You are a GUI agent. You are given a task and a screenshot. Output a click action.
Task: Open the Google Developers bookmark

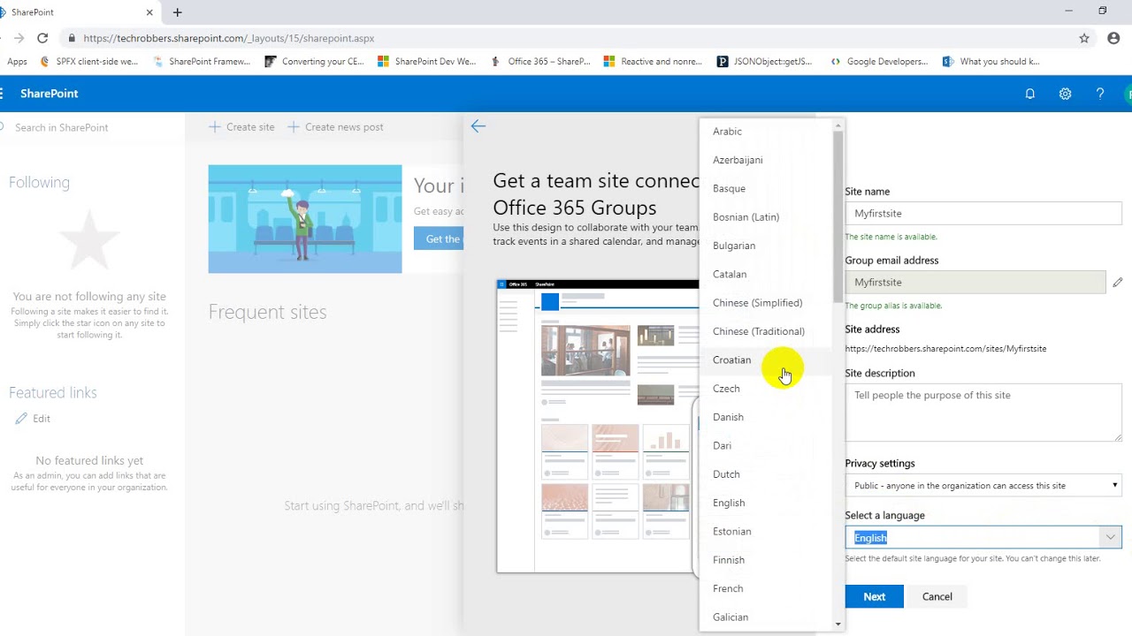click(879, 62)
